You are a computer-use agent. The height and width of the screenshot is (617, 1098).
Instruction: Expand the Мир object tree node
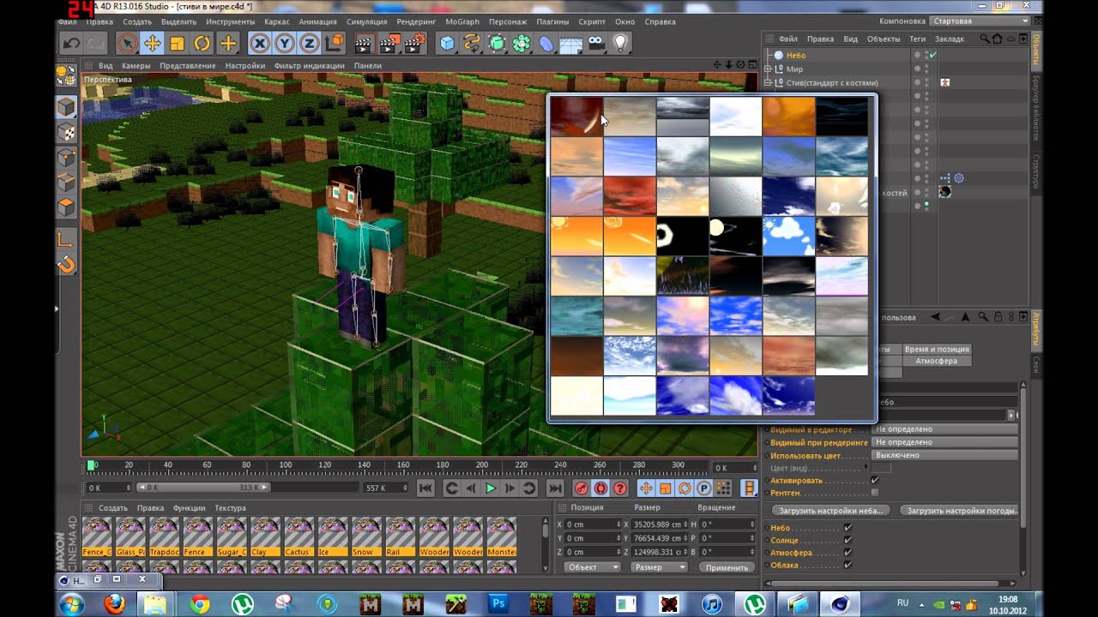pos(769,69)
